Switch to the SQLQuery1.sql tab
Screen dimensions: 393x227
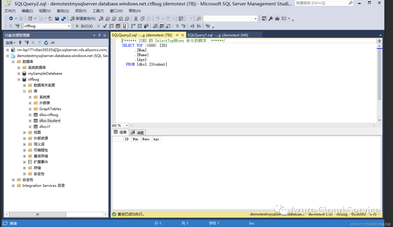218,35
